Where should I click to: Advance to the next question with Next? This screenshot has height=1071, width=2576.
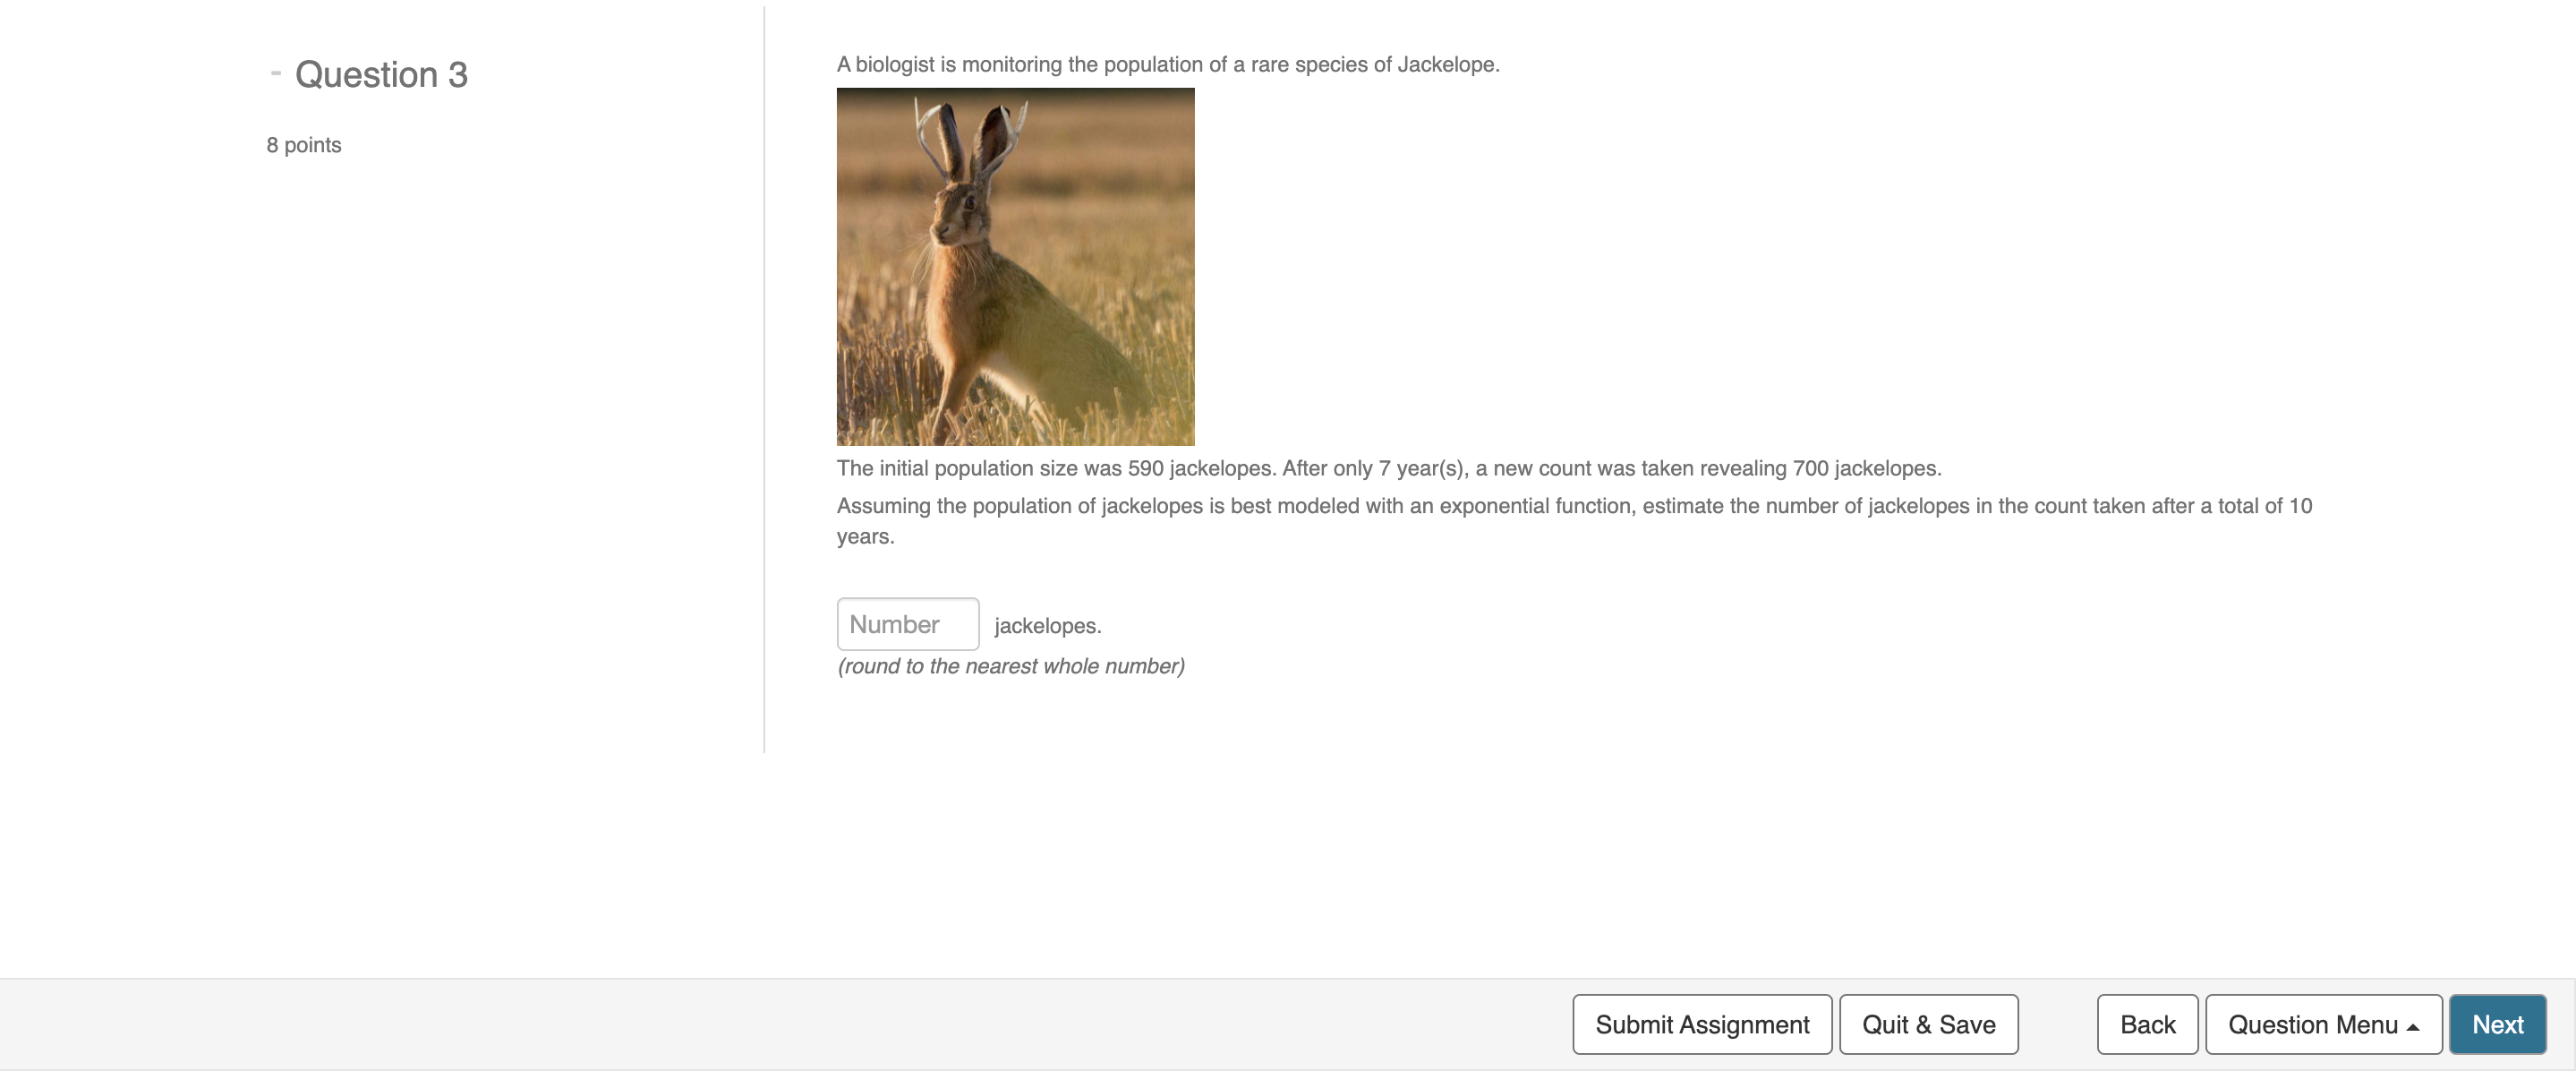2497,1024
